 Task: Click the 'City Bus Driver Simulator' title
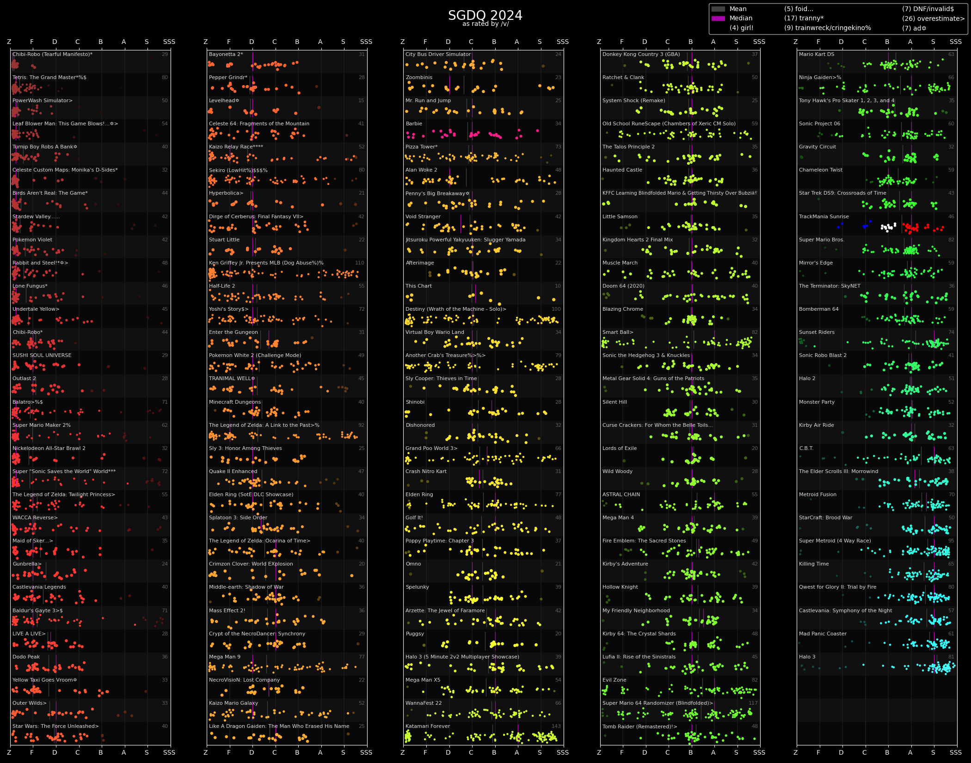[438, 54]
